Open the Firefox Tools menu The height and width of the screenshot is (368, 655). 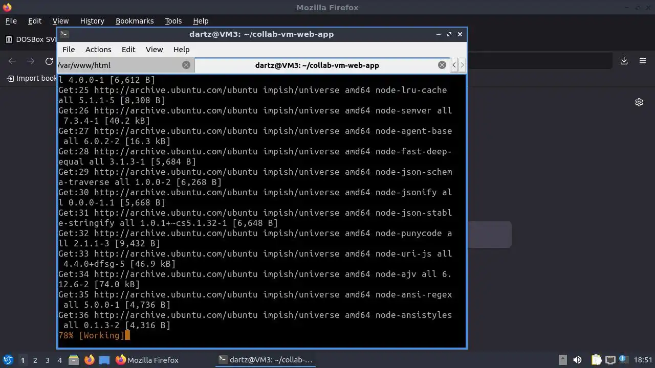click(173, 21)
